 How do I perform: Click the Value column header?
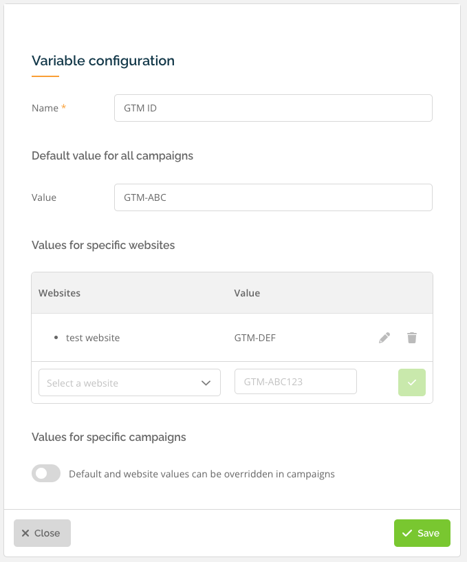pos(247,293)
